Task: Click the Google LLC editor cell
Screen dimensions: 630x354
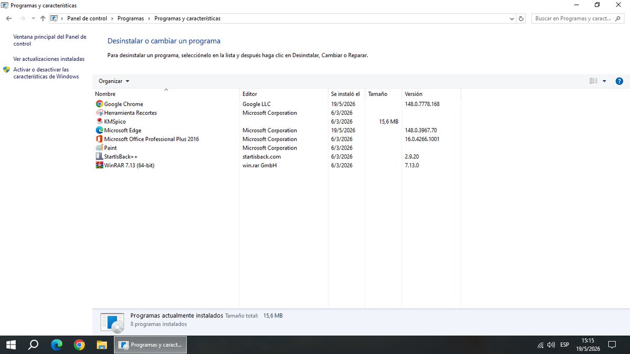Action: coord(257,104)
